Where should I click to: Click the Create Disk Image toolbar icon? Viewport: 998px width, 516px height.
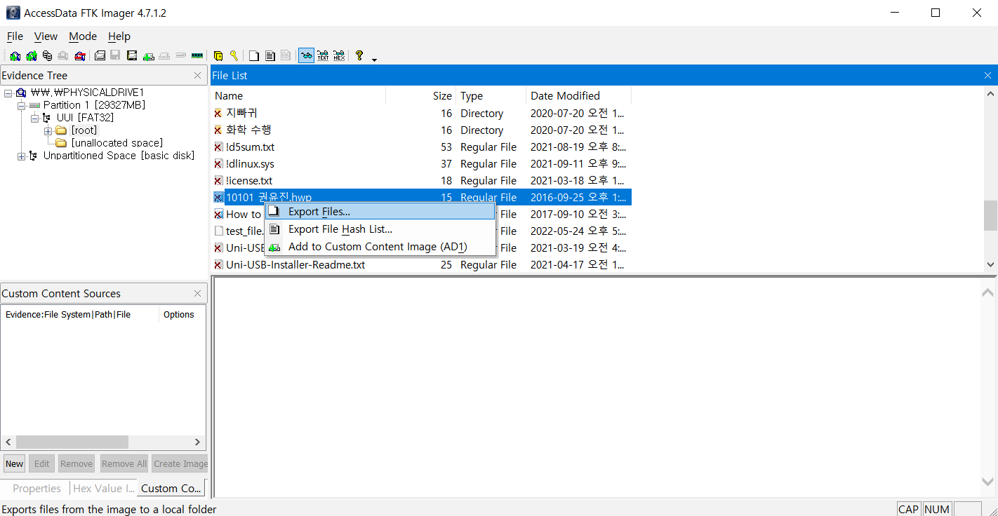[100, 56]
